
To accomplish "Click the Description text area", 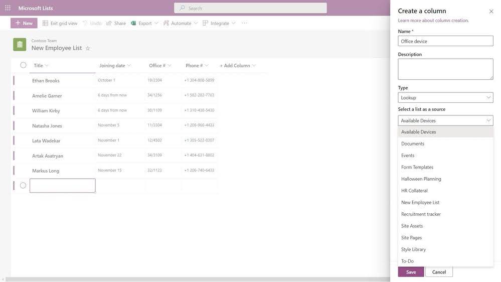I will [x=445, y=69].
